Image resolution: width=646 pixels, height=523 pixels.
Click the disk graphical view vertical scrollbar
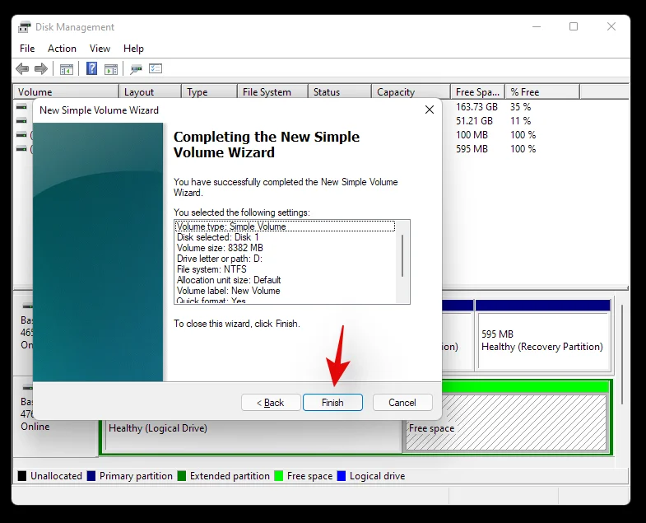tap(621, 355)
